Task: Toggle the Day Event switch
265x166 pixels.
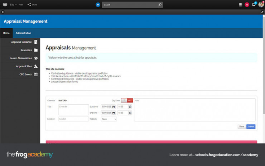Action: coord(127,100)
